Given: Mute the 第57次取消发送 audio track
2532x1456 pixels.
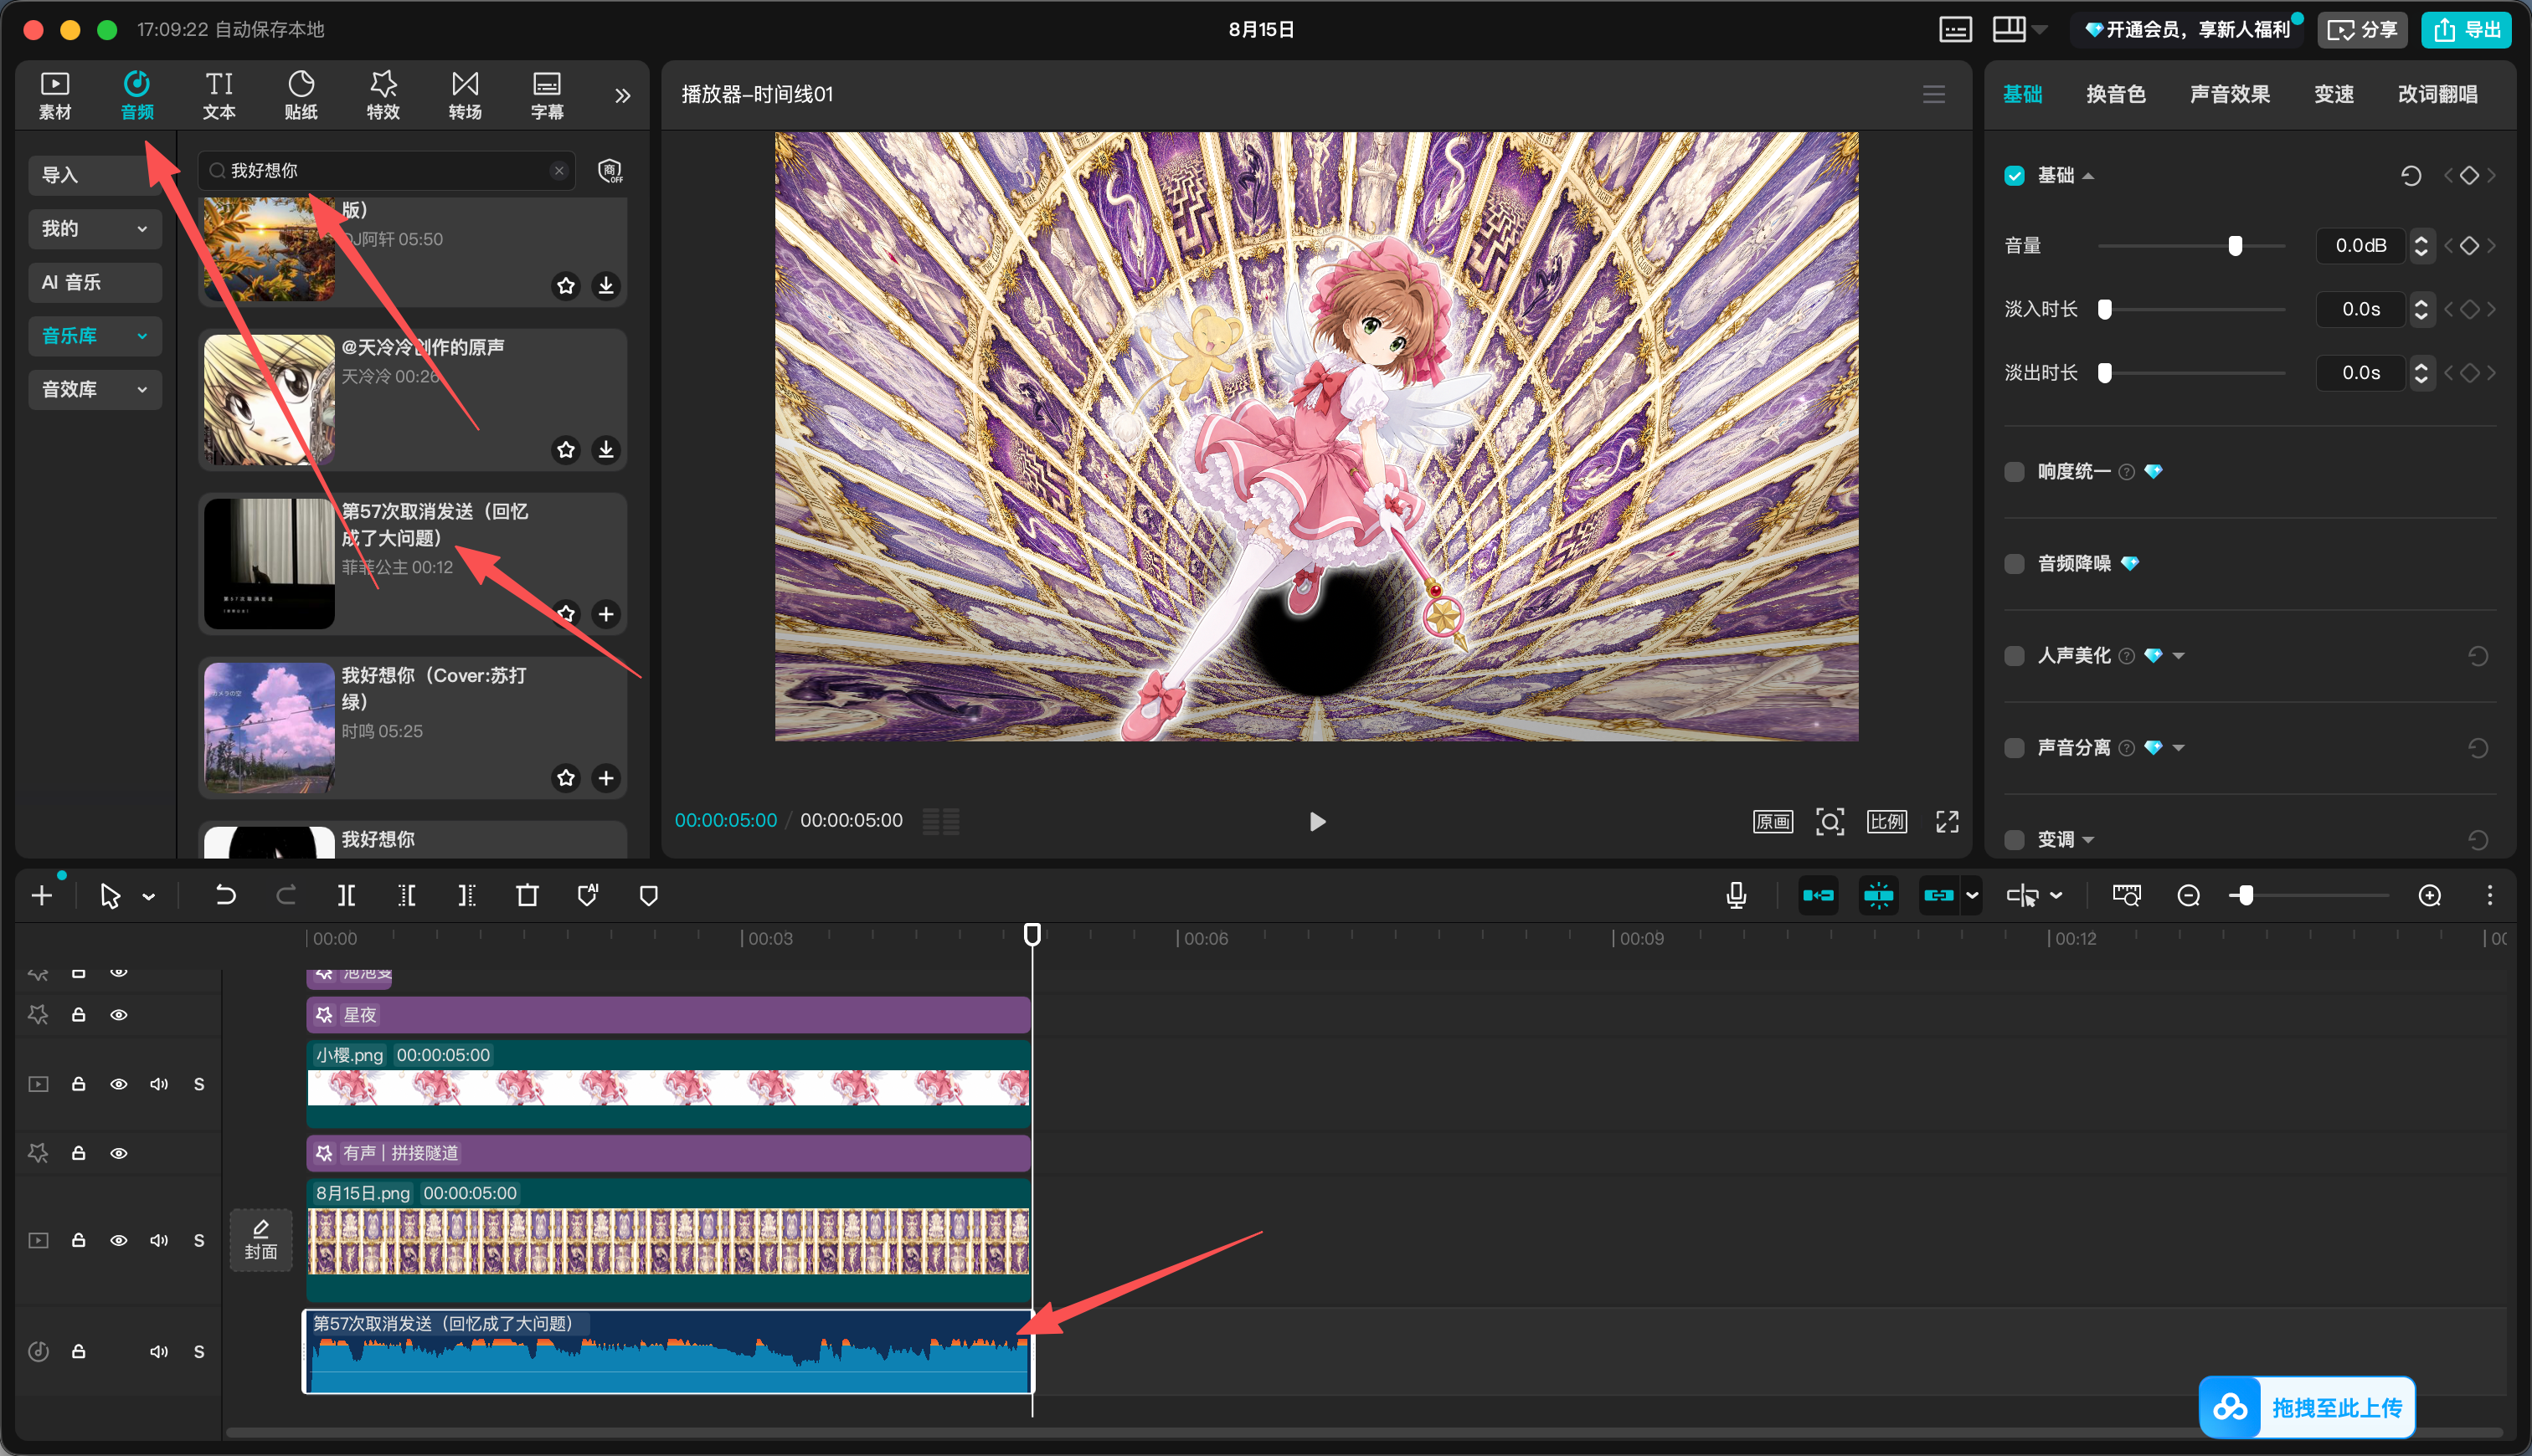Looking at the screenshot, I should (159, 1351).
